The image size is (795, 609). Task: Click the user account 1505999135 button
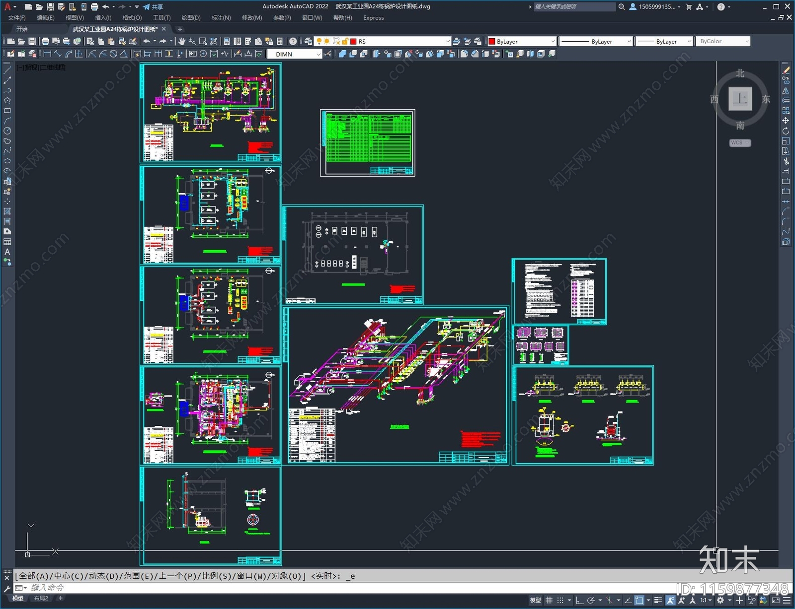655,6
